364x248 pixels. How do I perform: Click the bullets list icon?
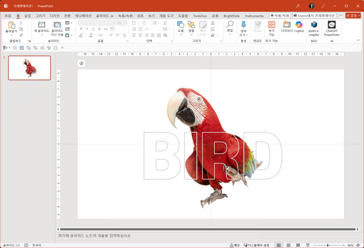click(134, 23)
